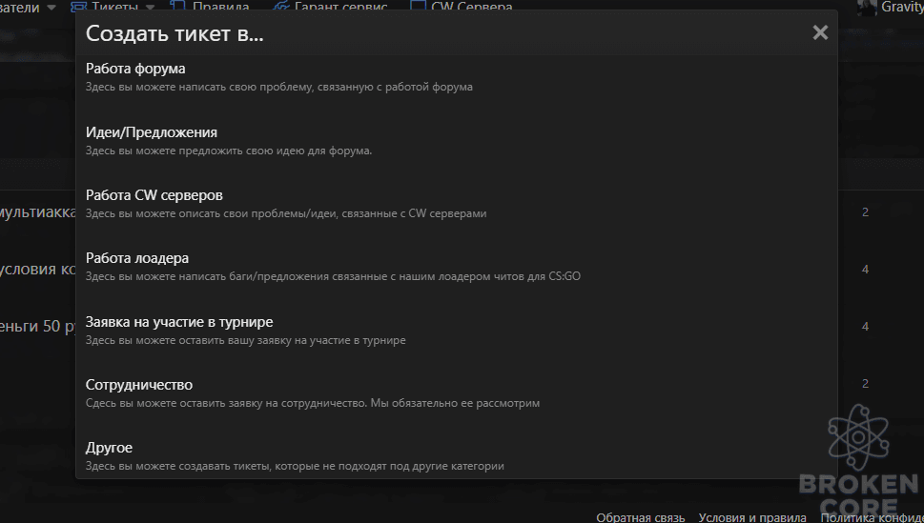The height and width of the screenshot is (523, 924).
Task: Close the «Создать тикет в...» dialog
Action: tap(820, 32)
